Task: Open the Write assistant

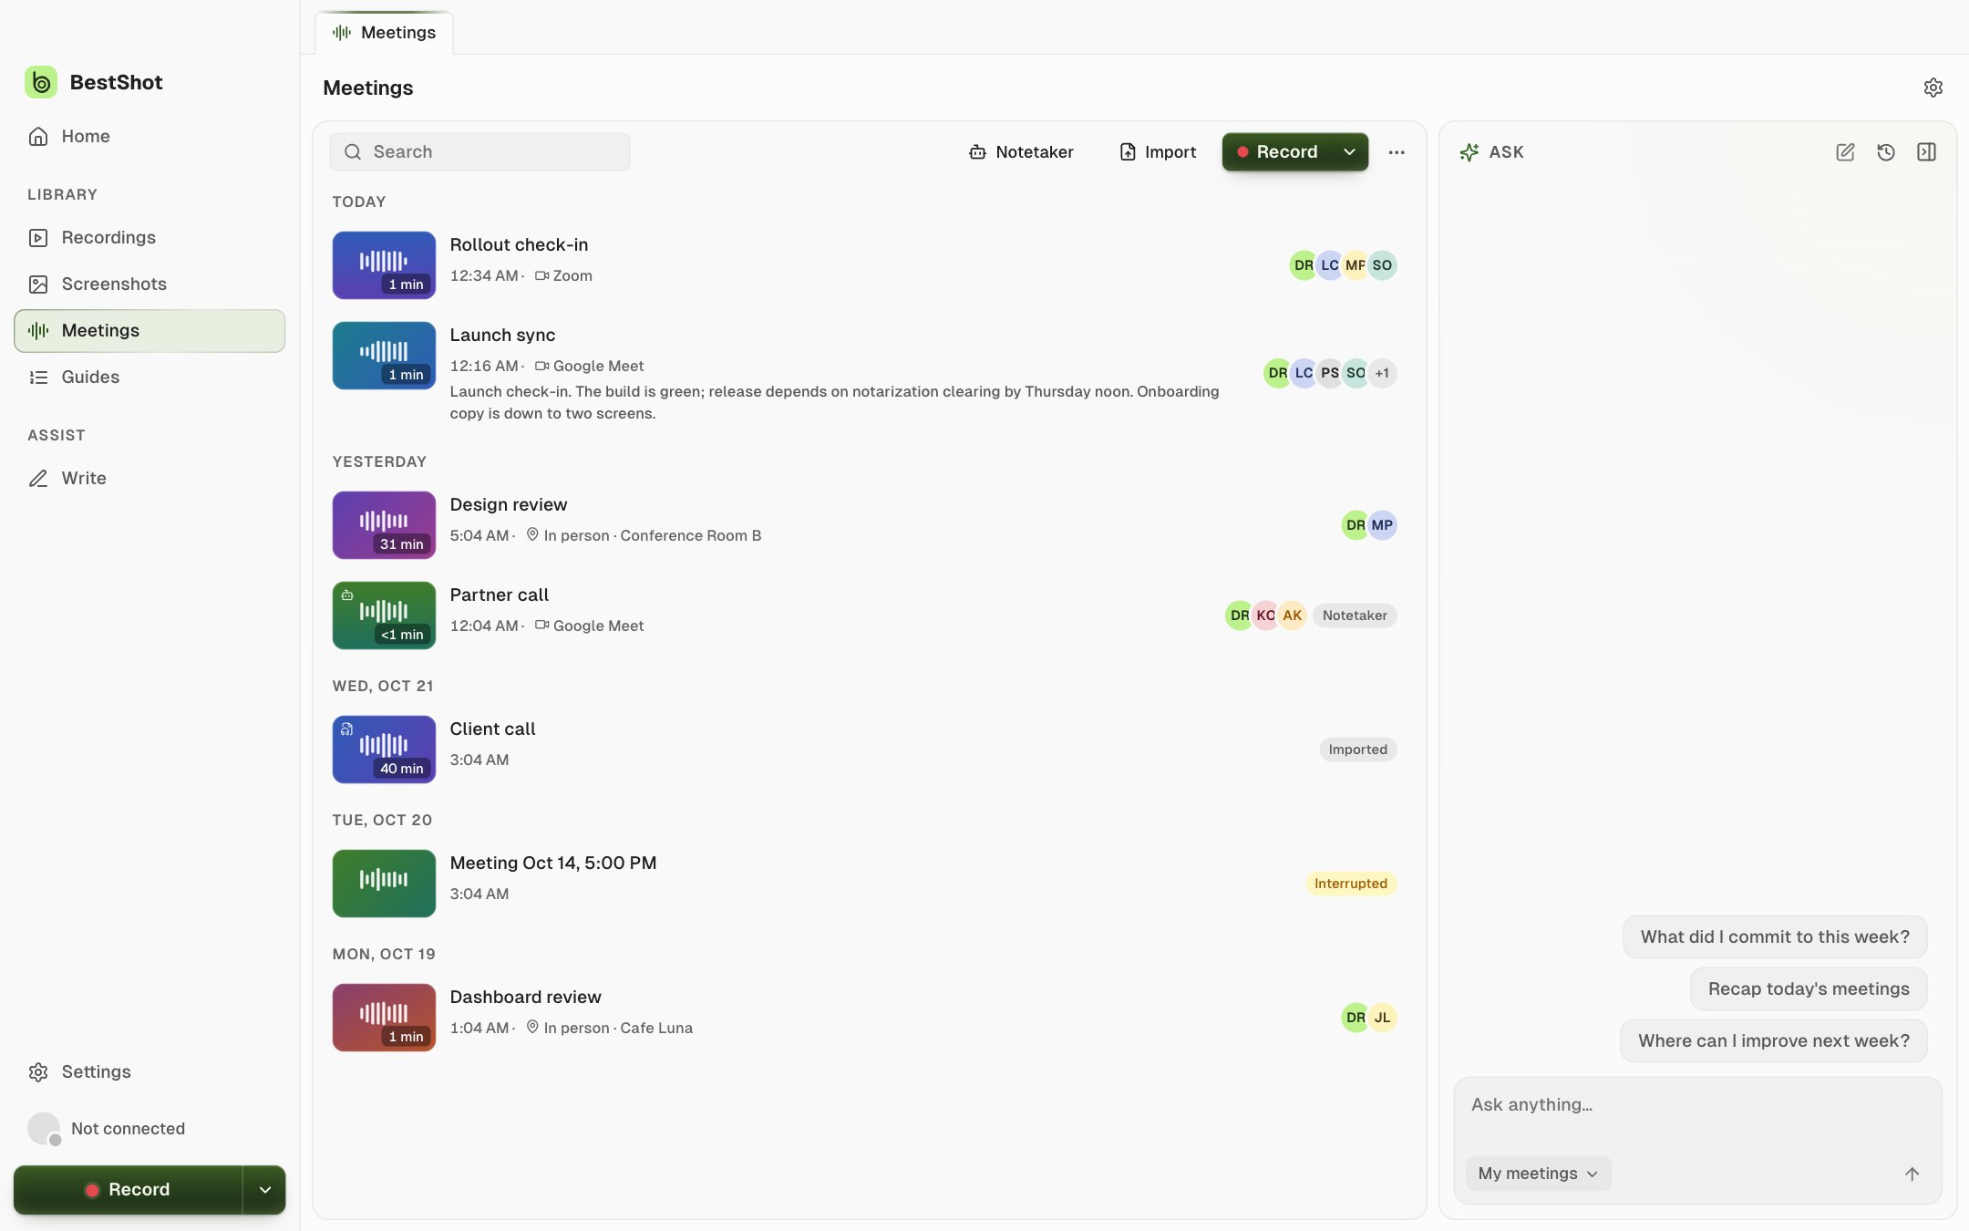Action: pyautogui.click(x=149, y=479)
